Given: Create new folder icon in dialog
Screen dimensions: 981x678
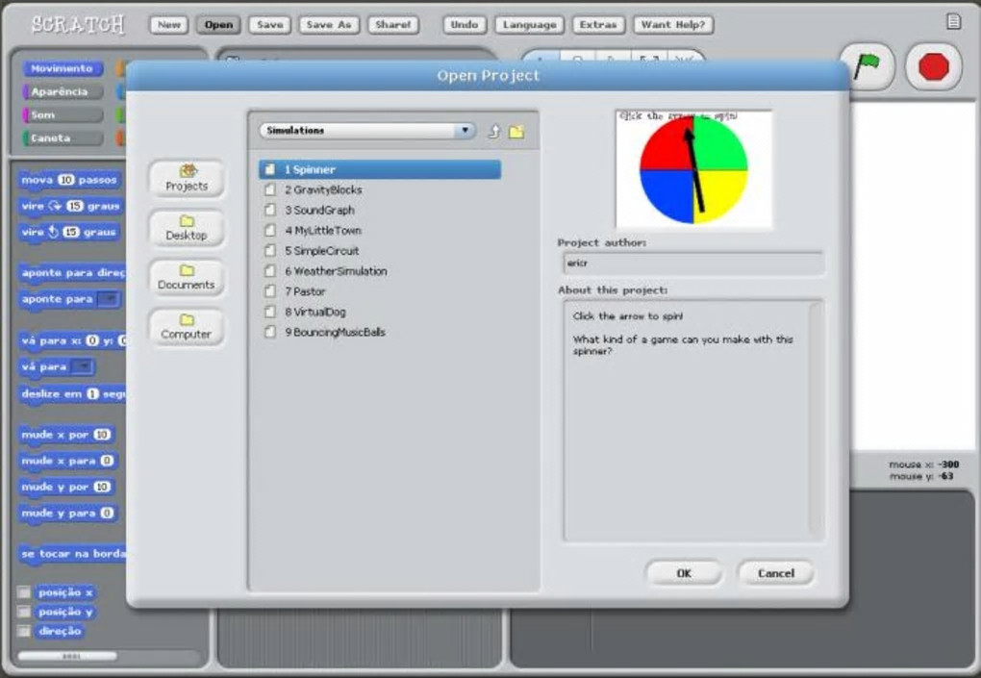Looking at the screenshot, I should [516, 132].
